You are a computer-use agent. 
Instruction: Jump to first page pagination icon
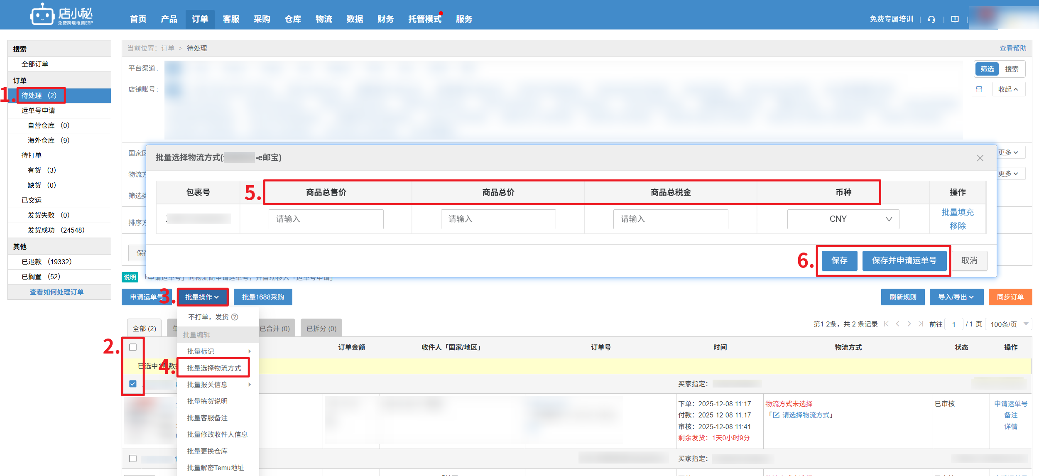(886, 324)
